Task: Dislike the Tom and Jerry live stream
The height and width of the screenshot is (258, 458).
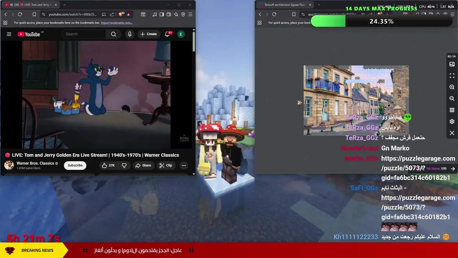Action: click(x=124, y=165)
